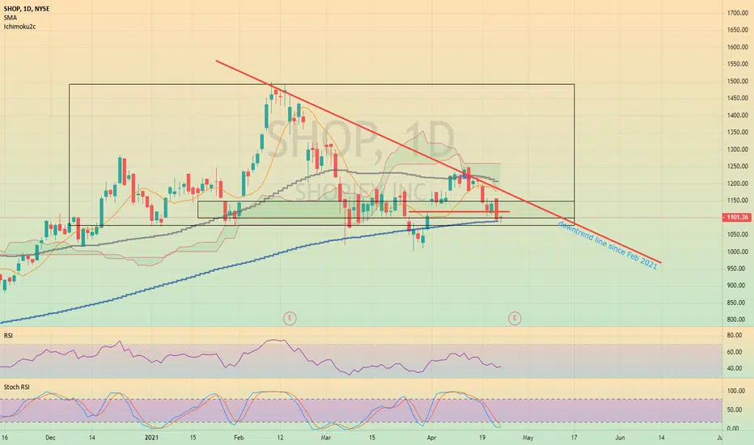Click '19' on the date axis
754x445 pixels.
click(482, 438)
